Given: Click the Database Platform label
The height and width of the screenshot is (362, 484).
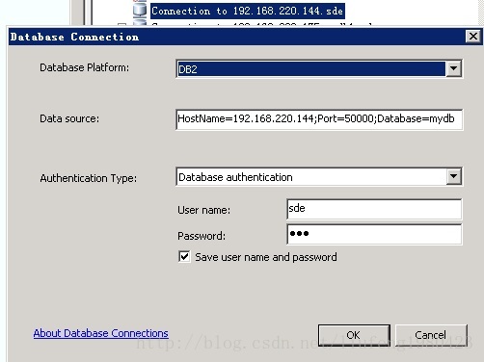Looking at the screenshot, I should pos(84,67).
